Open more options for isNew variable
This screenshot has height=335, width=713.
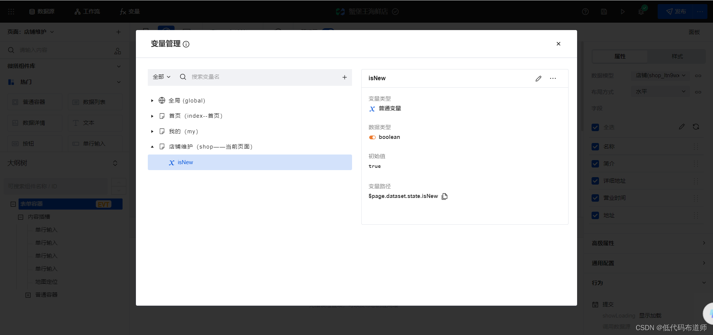(x=553, y=78)
